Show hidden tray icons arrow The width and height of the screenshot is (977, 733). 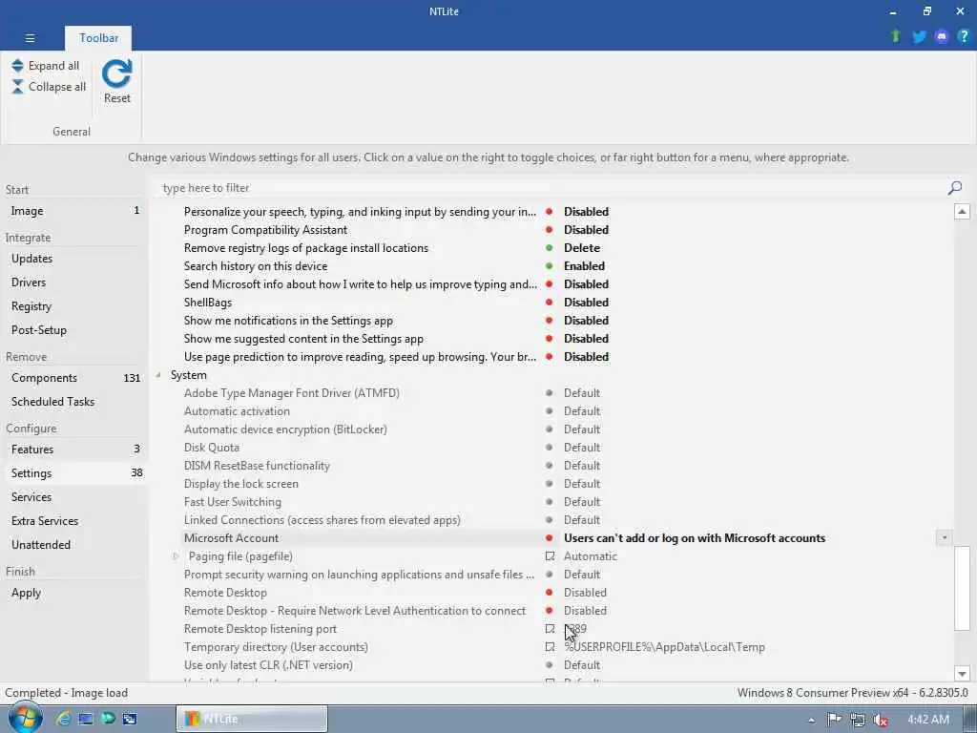[x=811, y=721]
